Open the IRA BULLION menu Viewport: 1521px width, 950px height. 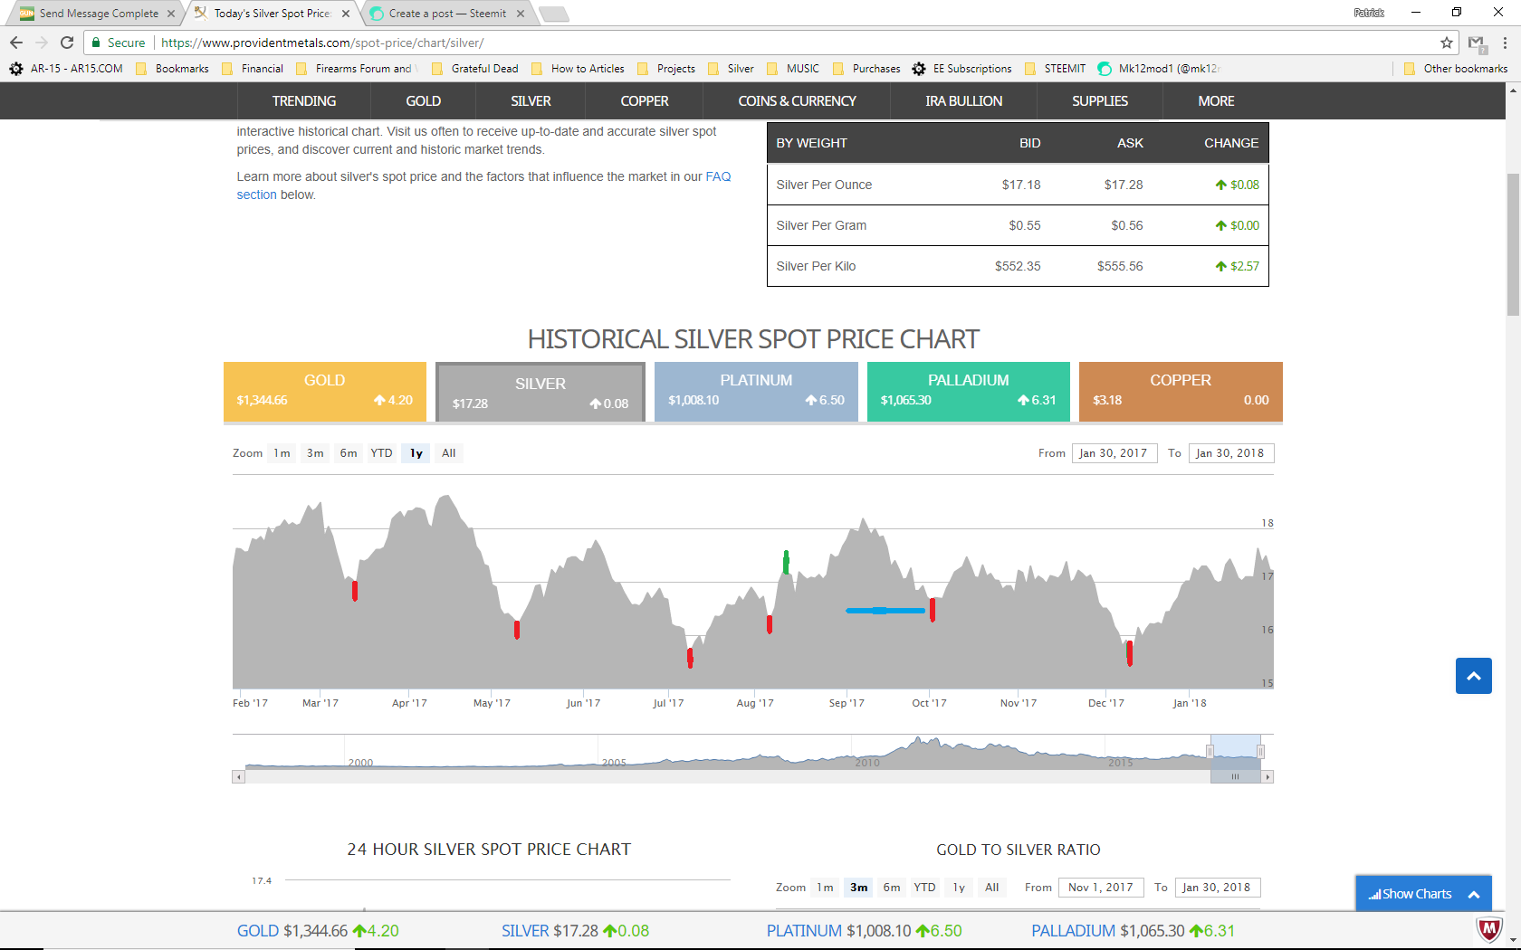click(x=963, y=101)
